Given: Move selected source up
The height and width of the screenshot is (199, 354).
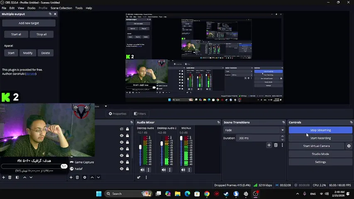Looking at the screenshot, I should click(92, 177).
